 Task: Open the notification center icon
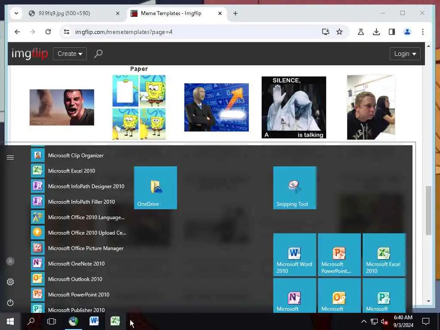(426, 321)
